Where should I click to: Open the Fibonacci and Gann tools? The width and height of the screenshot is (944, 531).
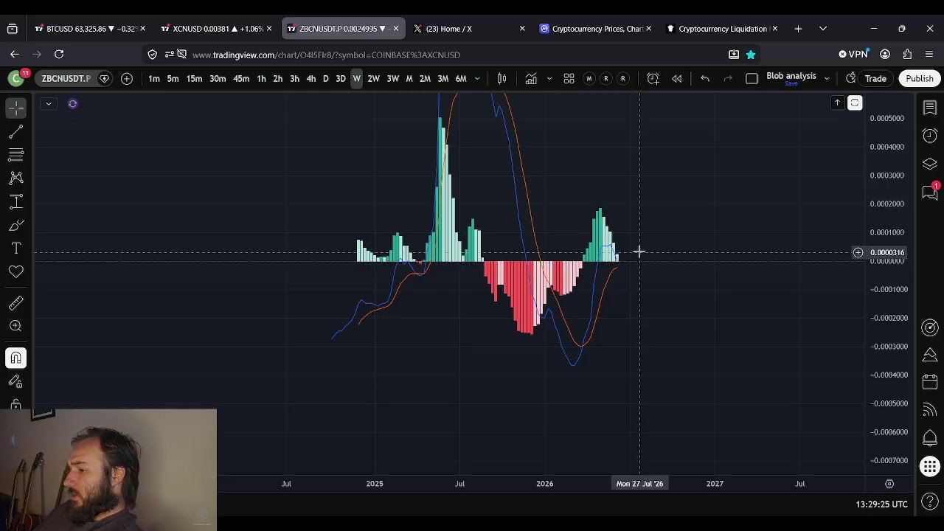pos(15,155)
